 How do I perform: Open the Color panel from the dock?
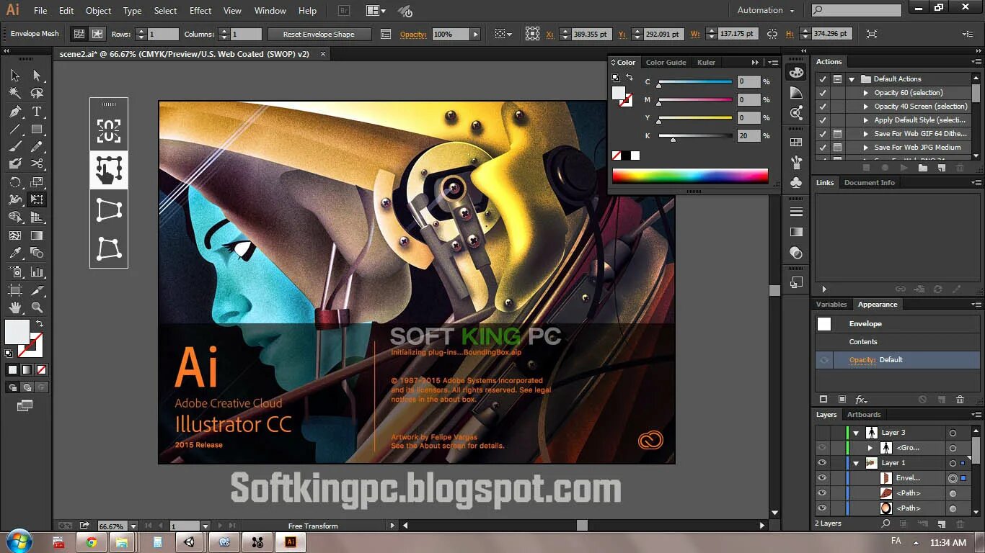click(796, 73)
